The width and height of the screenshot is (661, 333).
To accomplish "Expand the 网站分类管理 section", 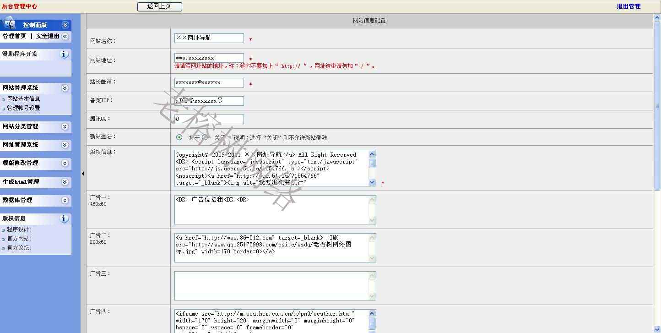I will click(x=65, y=126).
